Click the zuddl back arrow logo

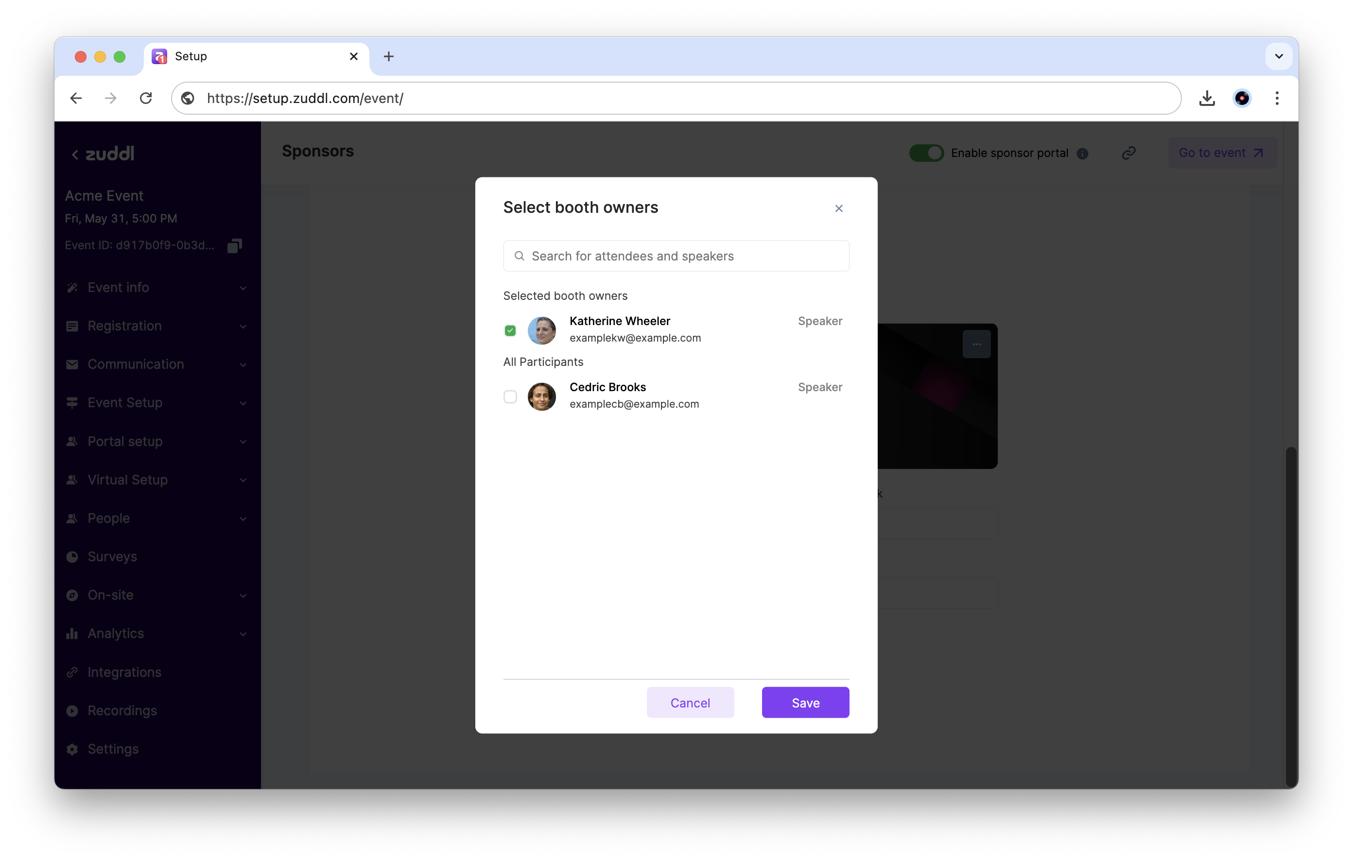[103, 154]
